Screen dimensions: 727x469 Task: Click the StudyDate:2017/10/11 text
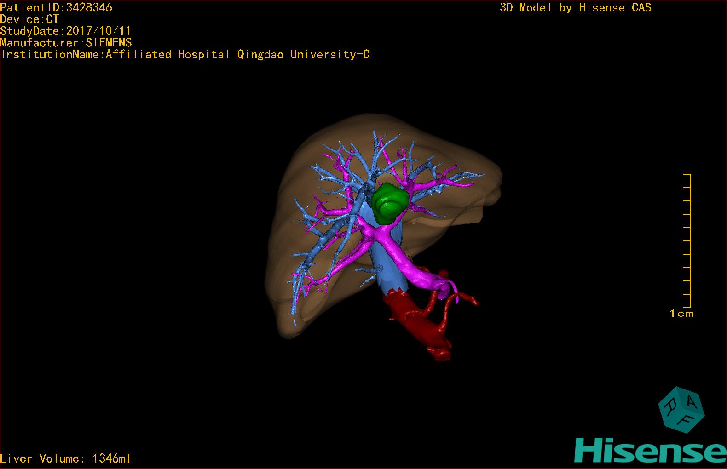click(x=66, y=31)
